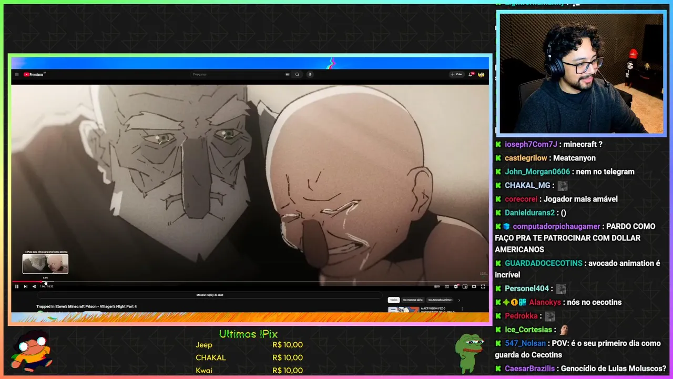Click the Kick badge next to corecorei
Image resolution: width=673 pixels, height=379 pixels.
tap(498, 199)
